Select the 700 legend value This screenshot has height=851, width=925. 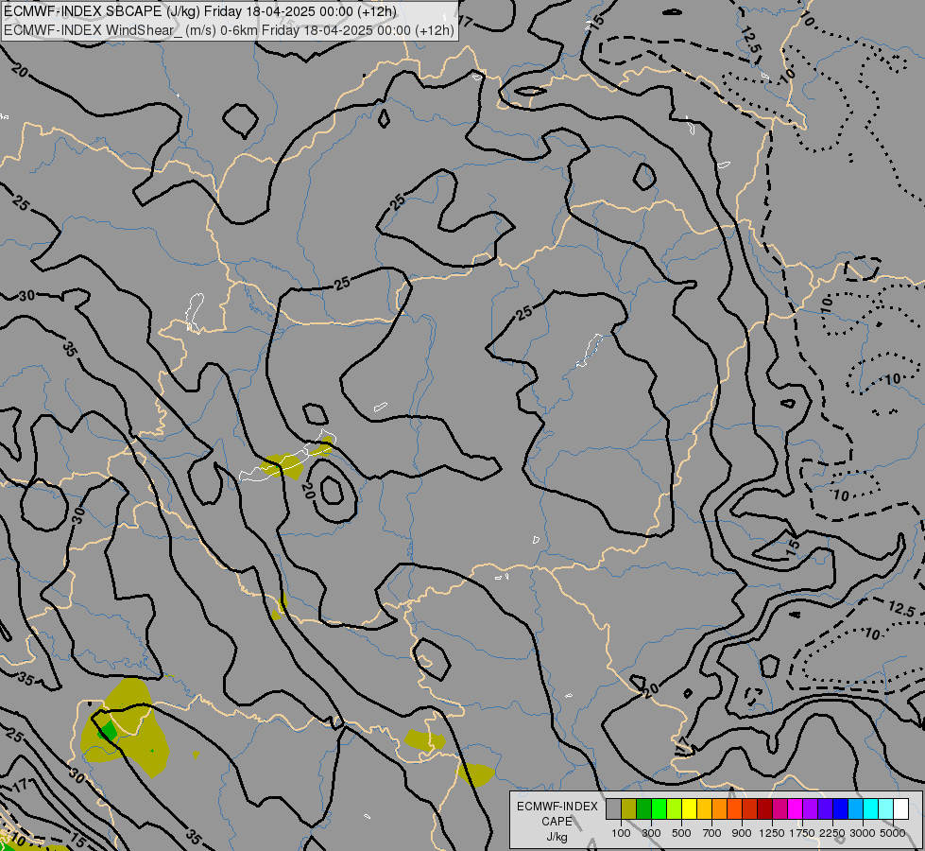712,833
